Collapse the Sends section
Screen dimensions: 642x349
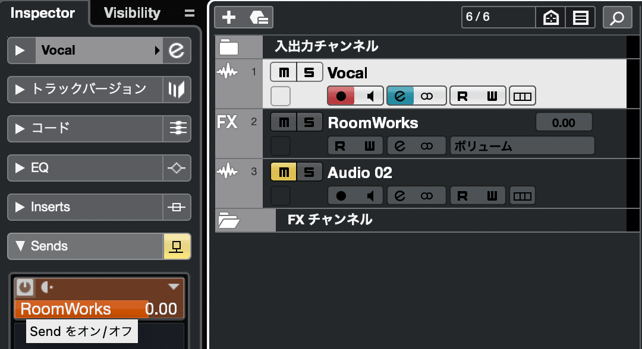[20, 246]
